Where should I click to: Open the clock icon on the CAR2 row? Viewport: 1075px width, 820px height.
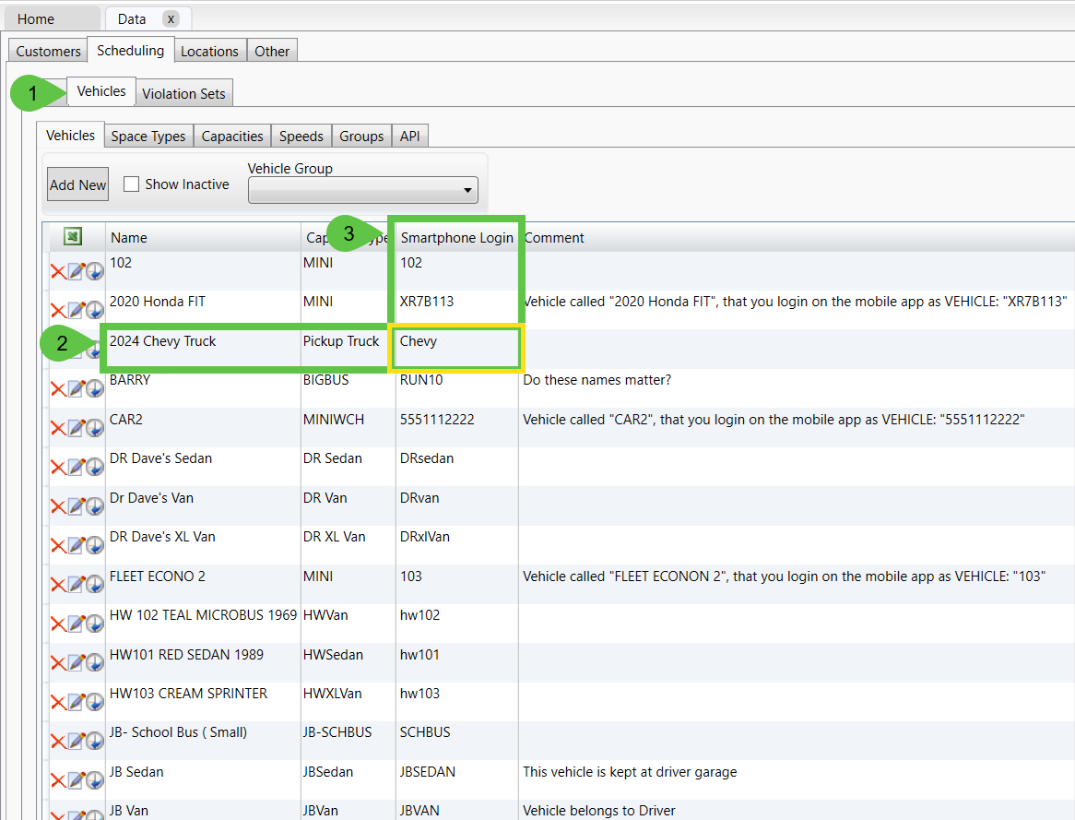click(93, 427)
